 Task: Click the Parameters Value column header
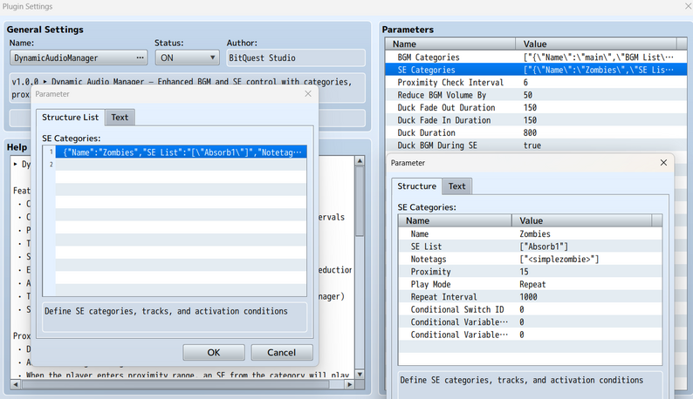point(596,44)
